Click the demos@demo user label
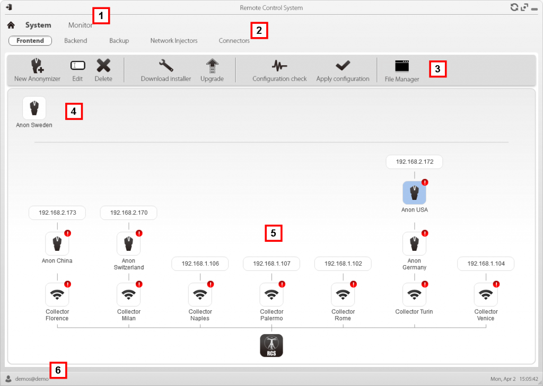Image resolution: width=543 pixels, height=386 pixels. click(x=32, y=379)
